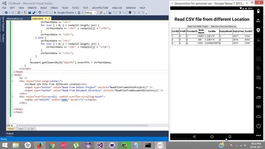The height and width of the screenshot is (149, 265).
Task: Tap Read From Document Directory button in emulator
Action: tap(224, 26)
